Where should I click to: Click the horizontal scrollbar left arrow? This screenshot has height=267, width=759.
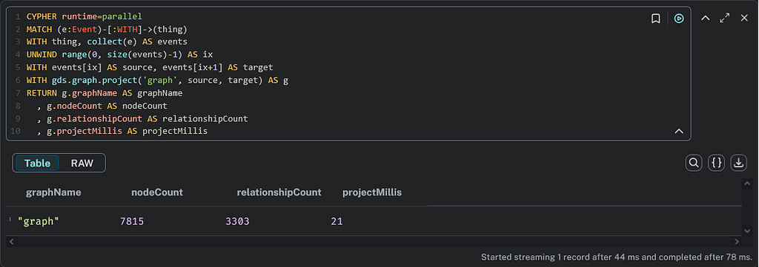click(x=12, y=241)
